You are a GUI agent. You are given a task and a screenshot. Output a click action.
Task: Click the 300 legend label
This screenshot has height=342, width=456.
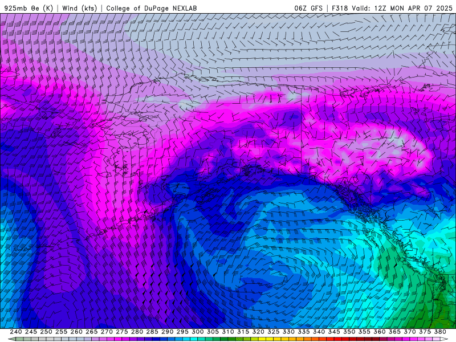point(197,332)
